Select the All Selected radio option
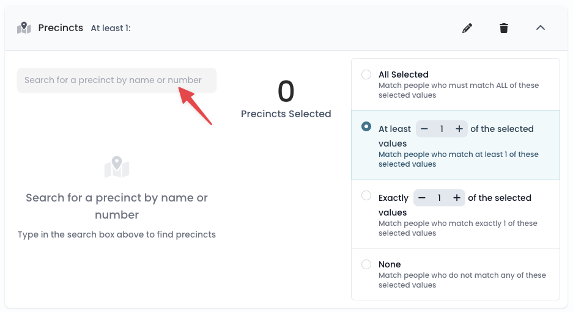This screenshot has width=573, height=312. pos(366,74)
